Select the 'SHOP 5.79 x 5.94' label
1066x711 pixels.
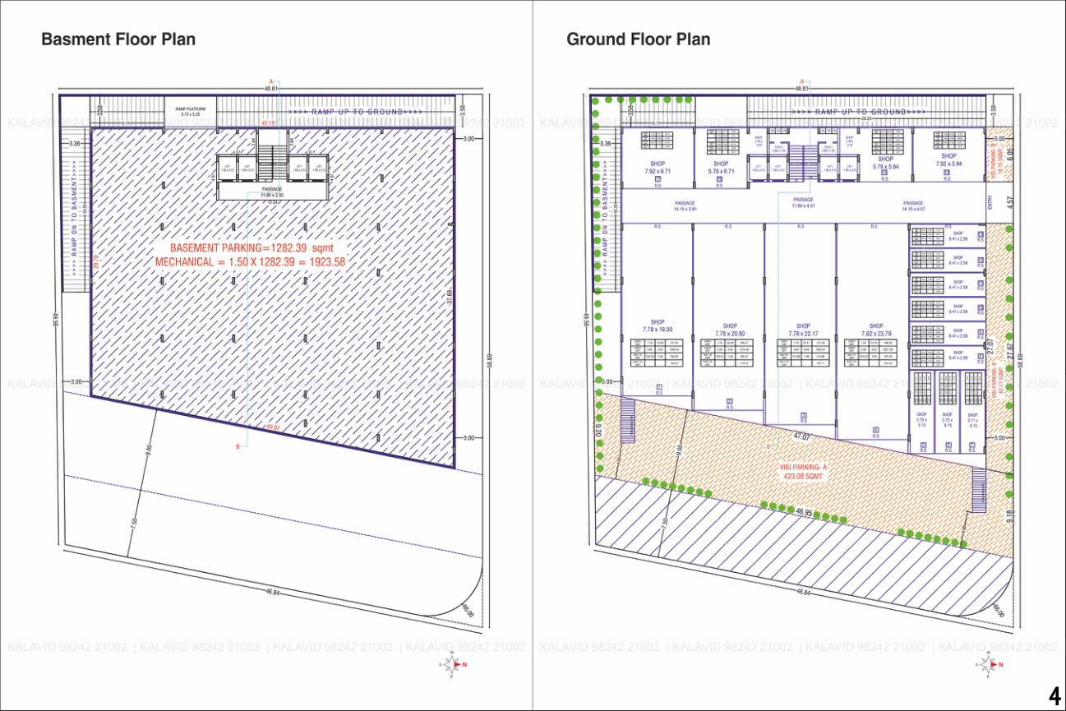(885, 163)
